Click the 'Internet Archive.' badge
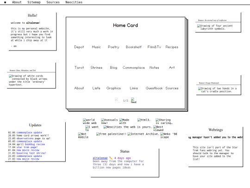The width and height of the screenshot is (250, 188). click(x=144, y=134)
